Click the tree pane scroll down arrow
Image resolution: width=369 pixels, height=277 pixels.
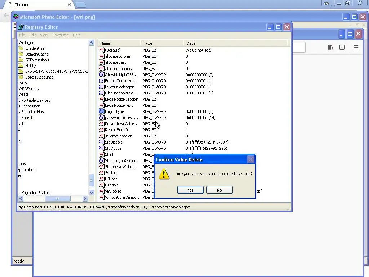(x=91, y=193)
